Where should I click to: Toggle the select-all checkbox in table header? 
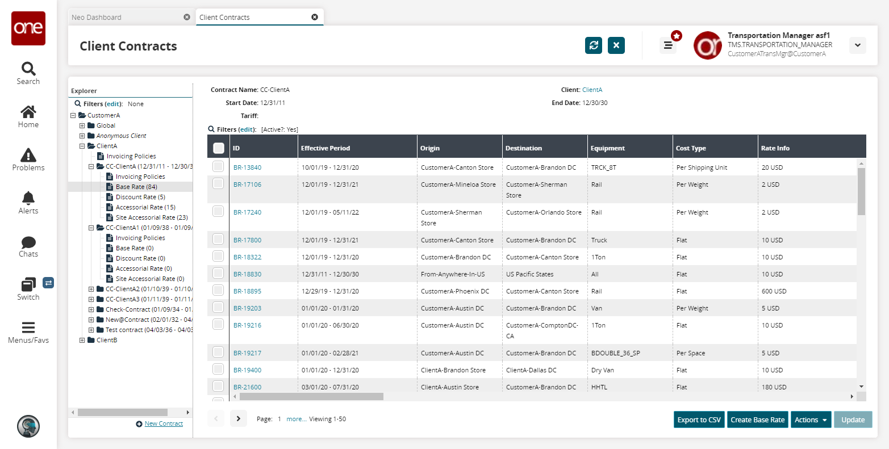tap(218, 148)
